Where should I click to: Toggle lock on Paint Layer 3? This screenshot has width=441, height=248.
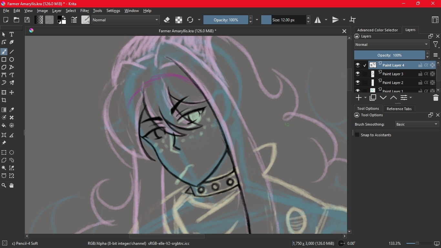(420, 74)
